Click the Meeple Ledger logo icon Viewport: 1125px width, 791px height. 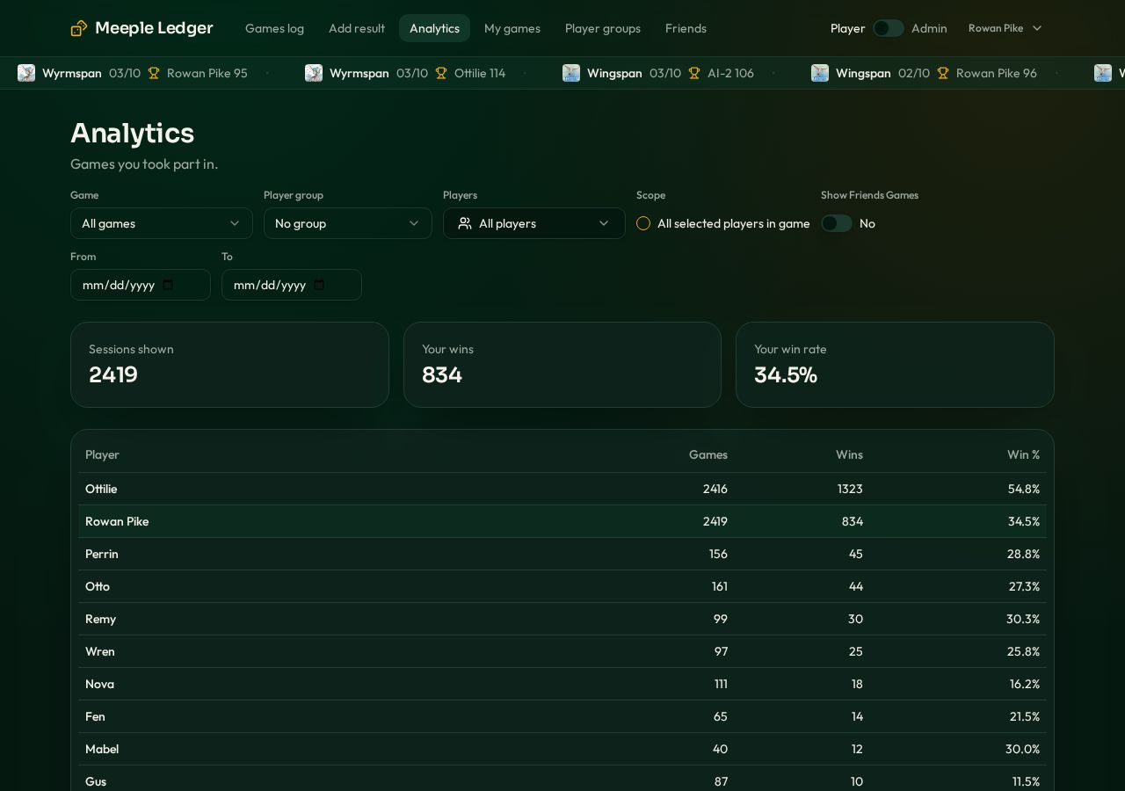coord(79,28)
